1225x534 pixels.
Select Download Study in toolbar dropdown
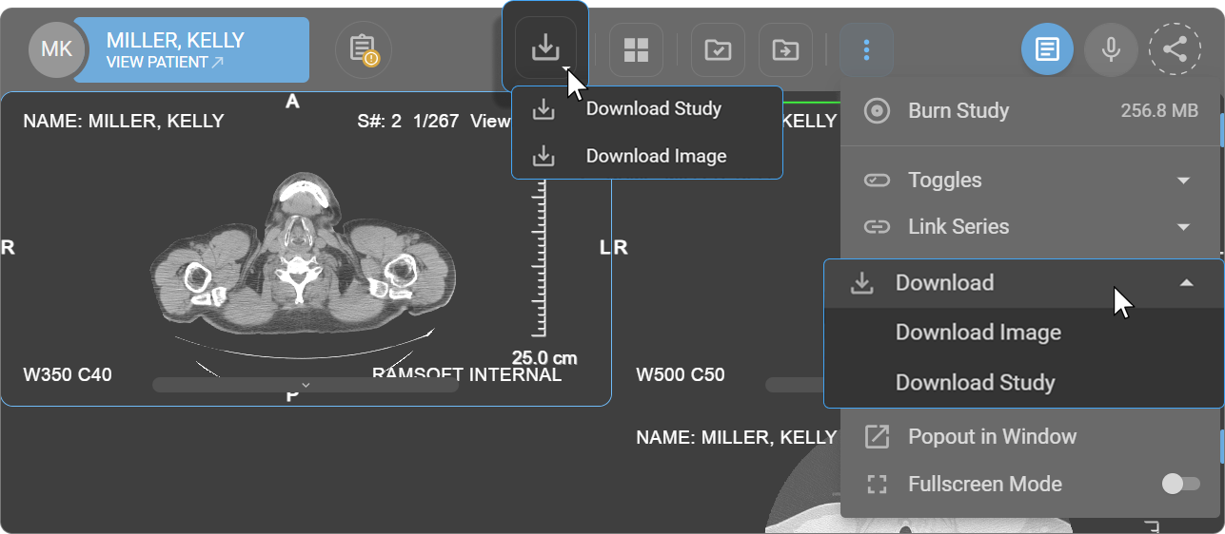click(647, 108)
